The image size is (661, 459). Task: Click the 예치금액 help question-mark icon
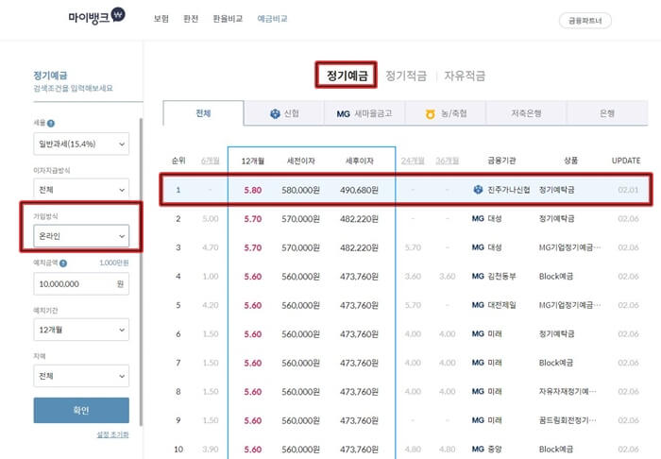tap(63, 263)
